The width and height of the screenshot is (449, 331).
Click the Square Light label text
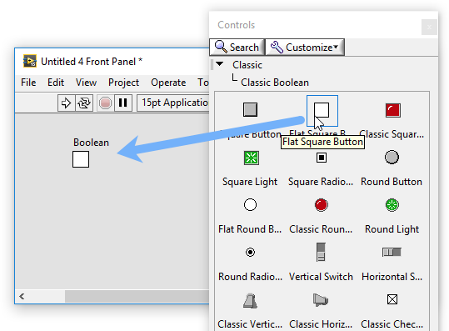(x=250, y=182)
